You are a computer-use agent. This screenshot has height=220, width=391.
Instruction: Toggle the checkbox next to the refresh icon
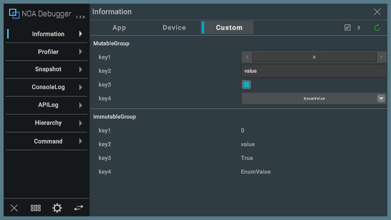click(348, 28)
